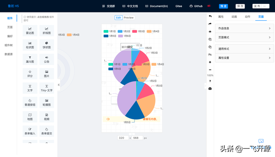Add the video (视频) component
This screenshot has height=157, width=275.
pyautogui.click(x=47, y=117)
